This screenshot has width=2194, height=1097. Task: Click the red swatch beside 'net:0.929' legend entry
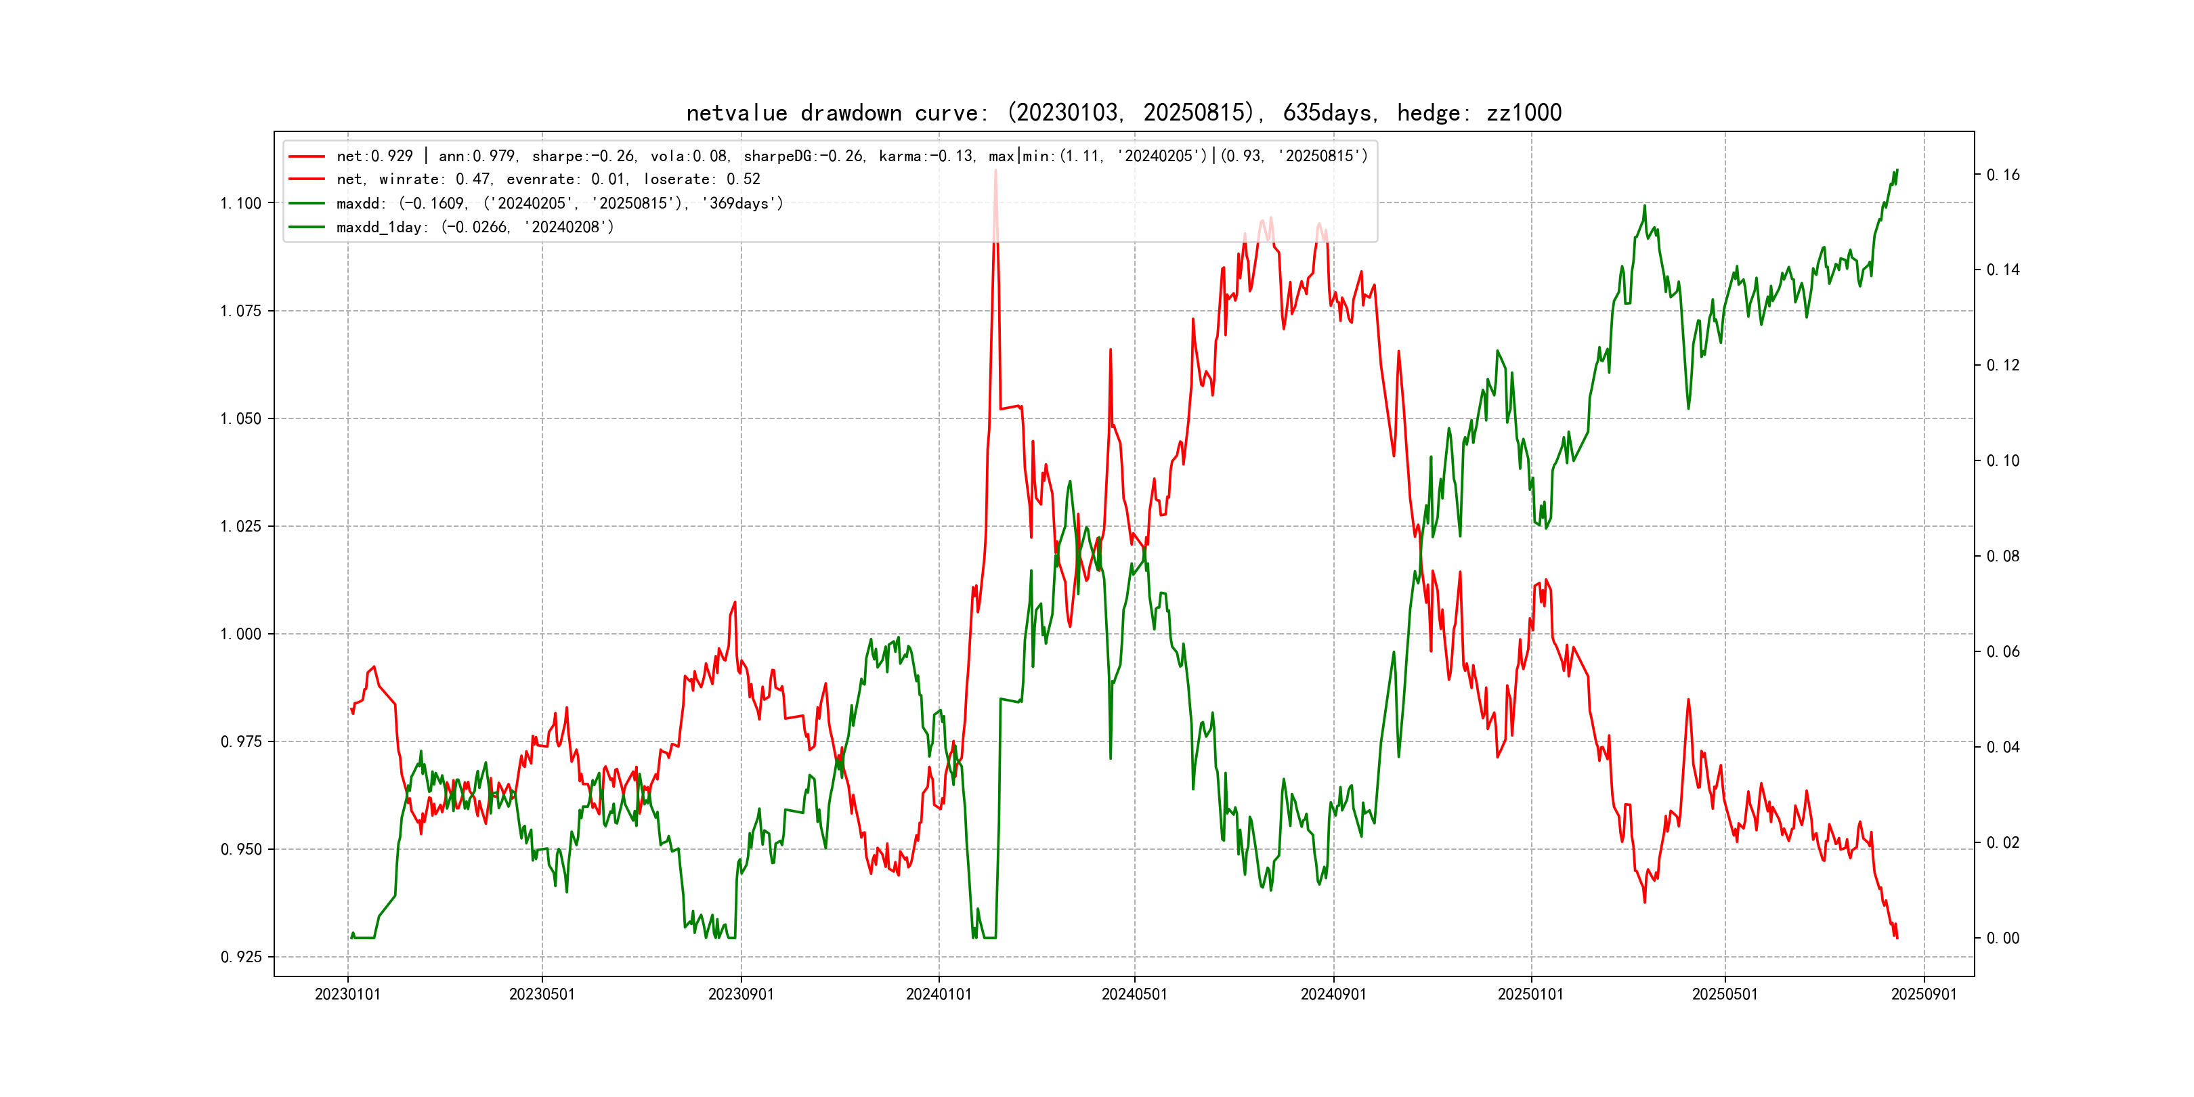tap(307, 156)
